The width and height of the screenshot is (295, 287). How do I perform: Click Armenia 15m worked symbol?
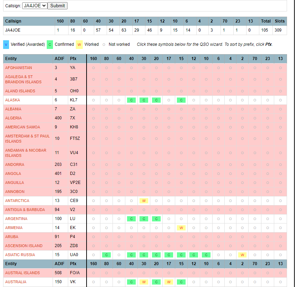tap(181, 228)
